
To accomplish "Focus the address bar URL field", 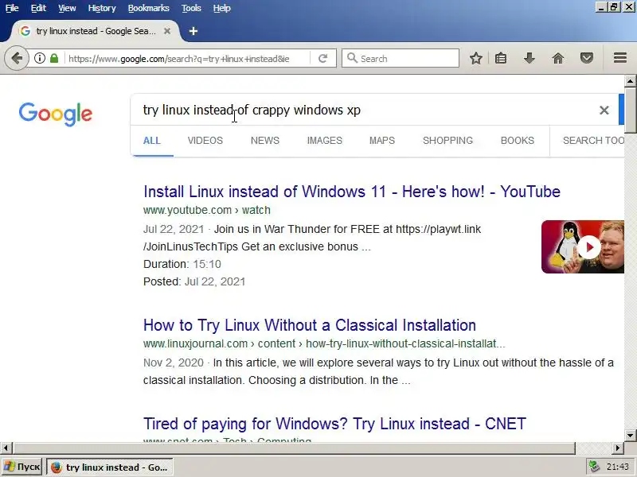I will tap(187, 58).
